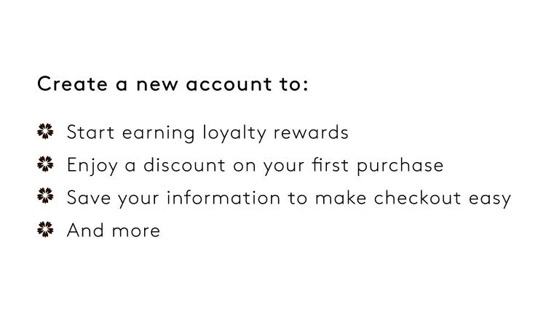Click the word "account" in the heading
The height and width of the screenshot is (309, 554).
229,84
